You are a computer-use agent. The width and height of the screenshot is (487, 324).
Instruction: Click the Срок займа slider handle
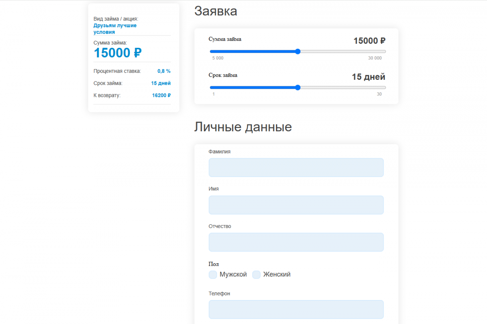298,87
